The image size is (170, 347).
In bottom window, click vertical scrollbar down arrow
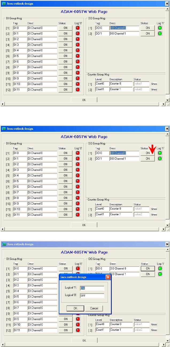pyautogui.click(x=168, y=340)
